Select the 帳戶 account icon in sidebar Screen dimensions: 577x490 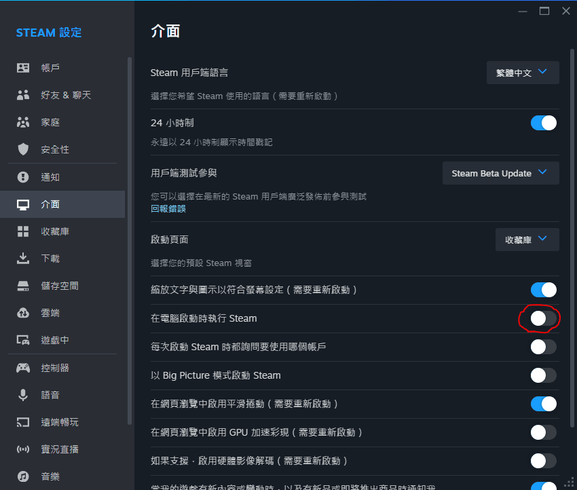coord(22,68)
